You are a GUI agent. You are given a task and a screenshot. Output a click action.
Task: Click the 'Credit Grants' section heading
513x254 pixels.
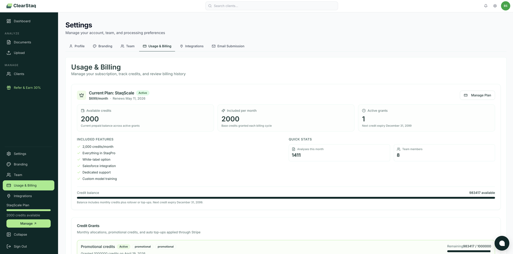click(88, 226)
